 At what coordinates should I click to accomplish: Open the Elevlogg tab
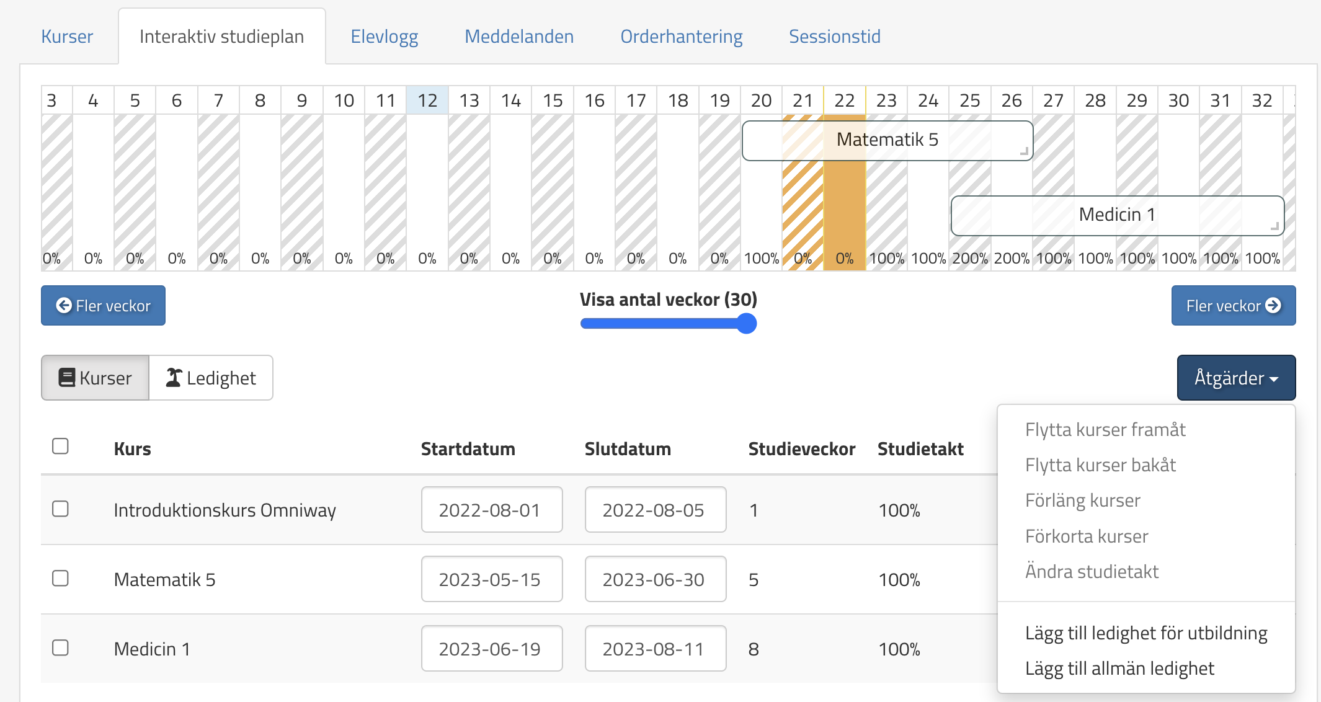384,37
